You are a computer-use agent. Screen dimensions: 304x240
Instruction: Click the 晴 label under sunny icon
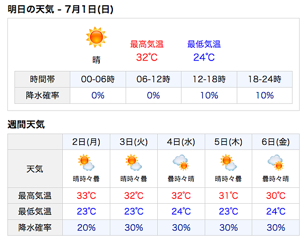[x=97, y=60]
